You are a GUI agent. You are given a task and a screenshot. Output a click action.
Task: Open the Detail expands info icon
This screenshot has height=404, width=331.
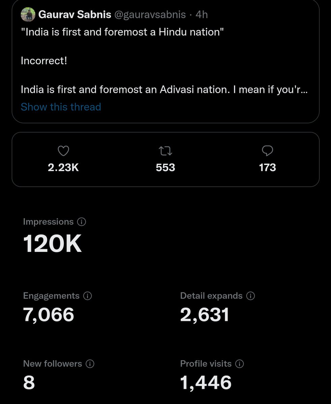tap(250, 296)
